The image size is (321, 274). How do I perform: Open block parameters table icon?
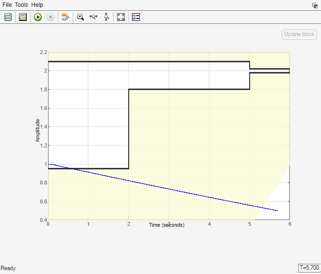tap(8, 17)
